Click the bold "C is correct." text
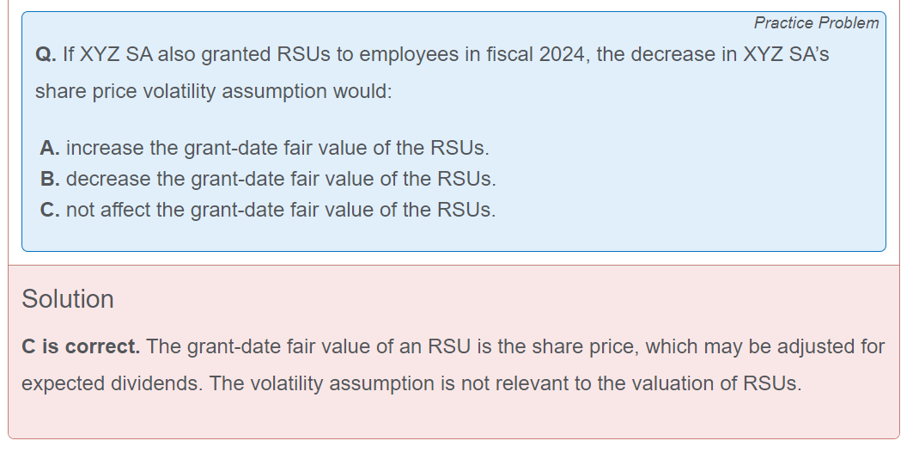 [81, 347]
